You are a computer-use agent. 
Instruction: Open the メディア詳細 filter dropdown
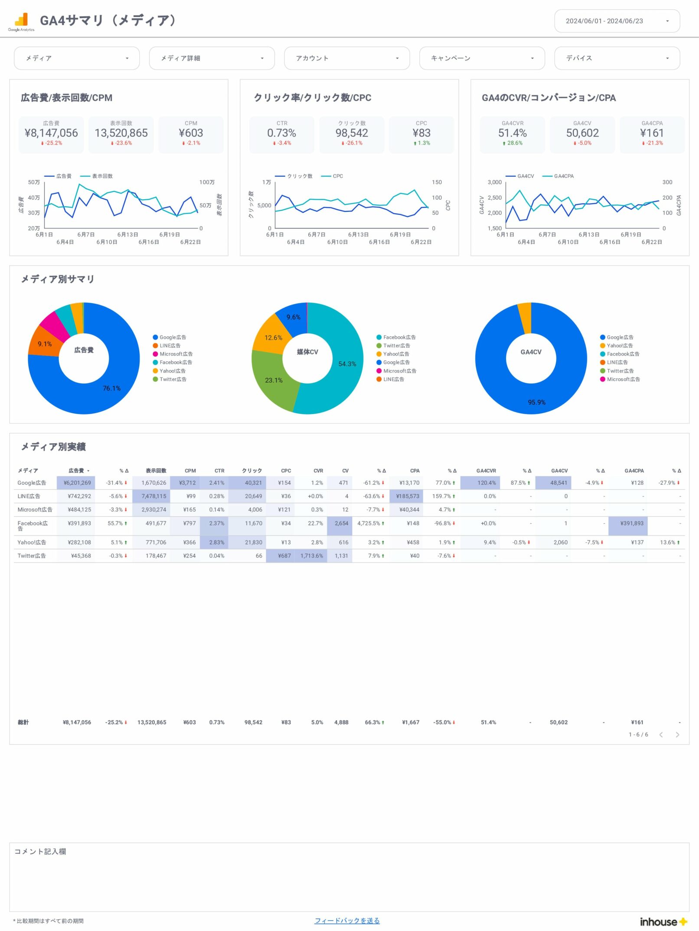(212, 58)
